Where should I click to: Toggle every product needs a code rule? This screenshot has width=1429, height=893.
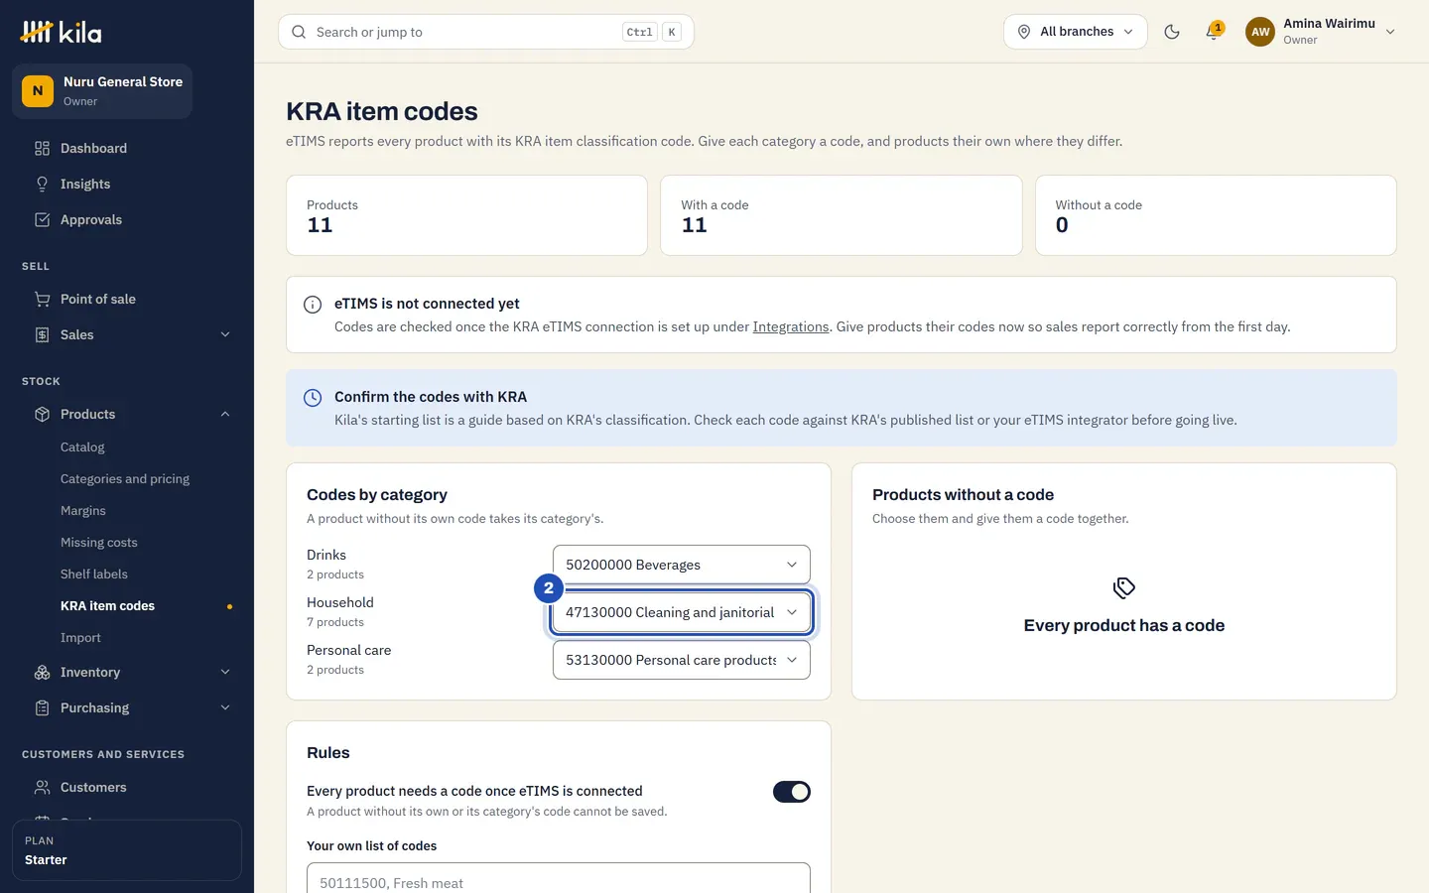coord(792,792)
